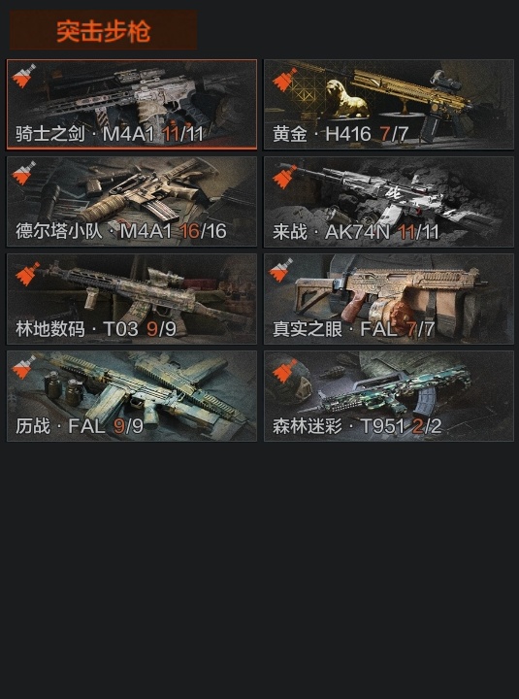Click paint brush icon on 骑士之剑 M4A1 card
519x699 pixels.
point(23,76)
